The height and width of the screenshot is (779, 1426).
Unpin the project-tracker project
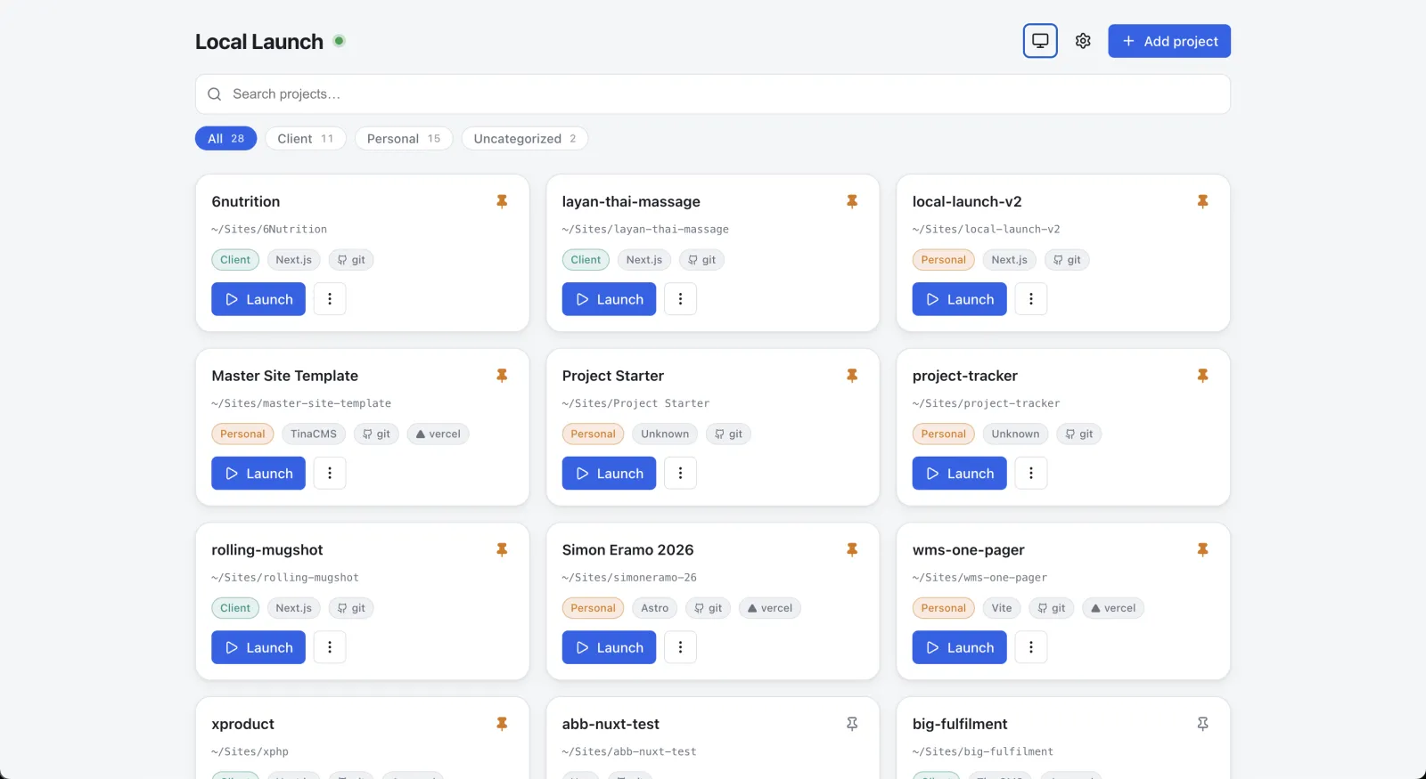1202,376
